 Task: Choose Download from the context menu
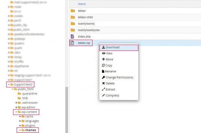click(x=112, y=47)
